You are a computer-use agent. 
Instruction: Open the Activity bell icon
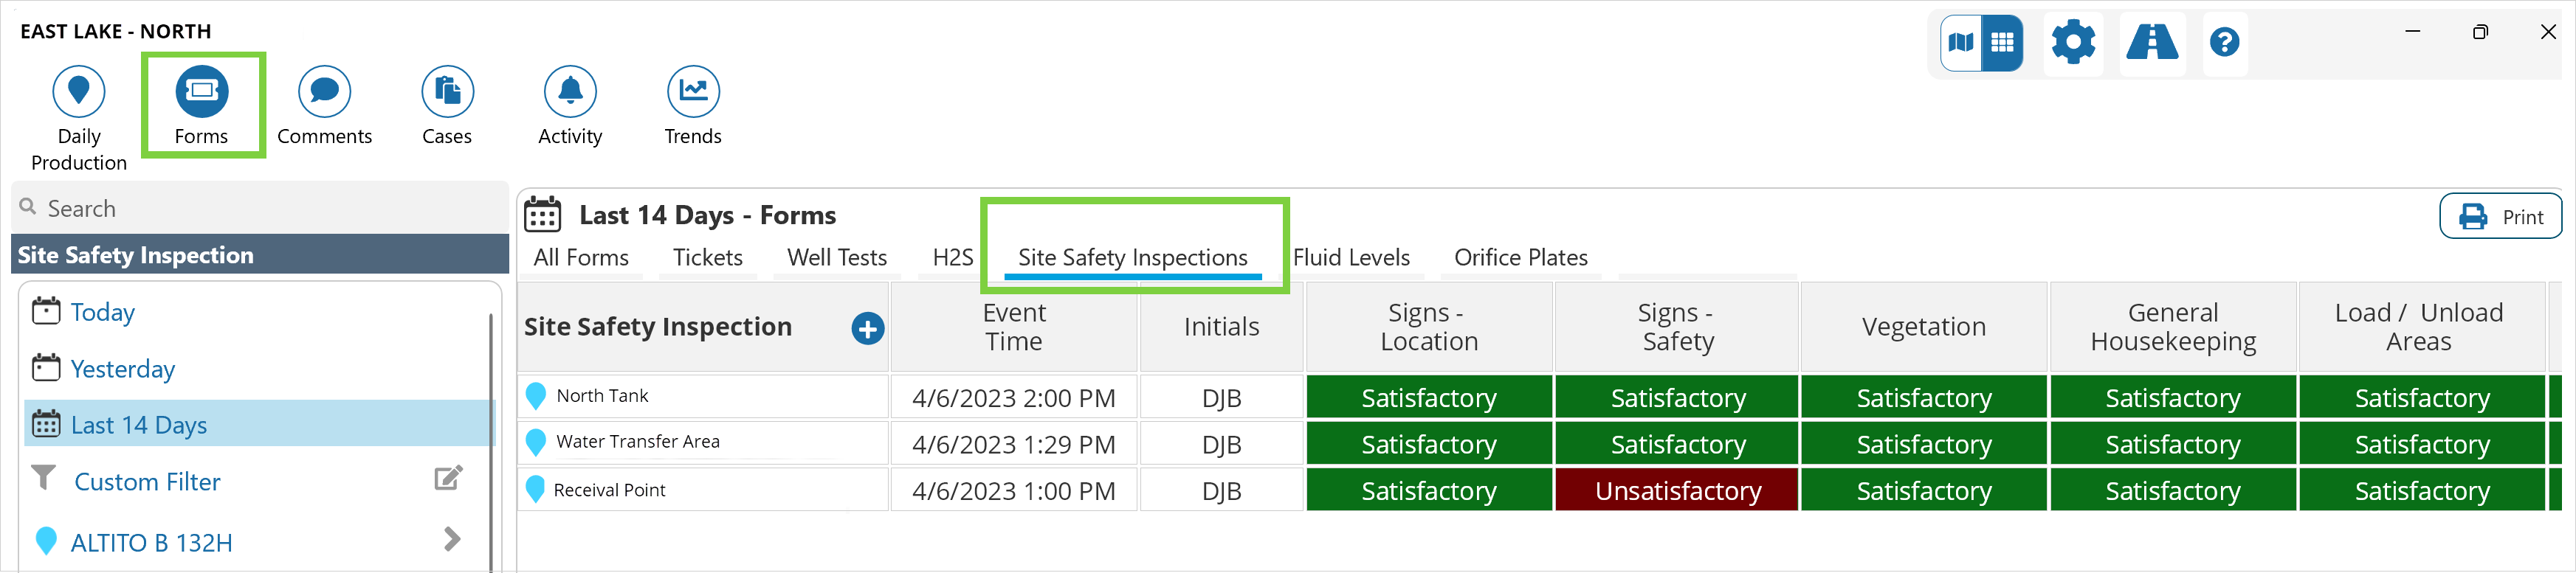pyautogui.click(x=570, y=92)
